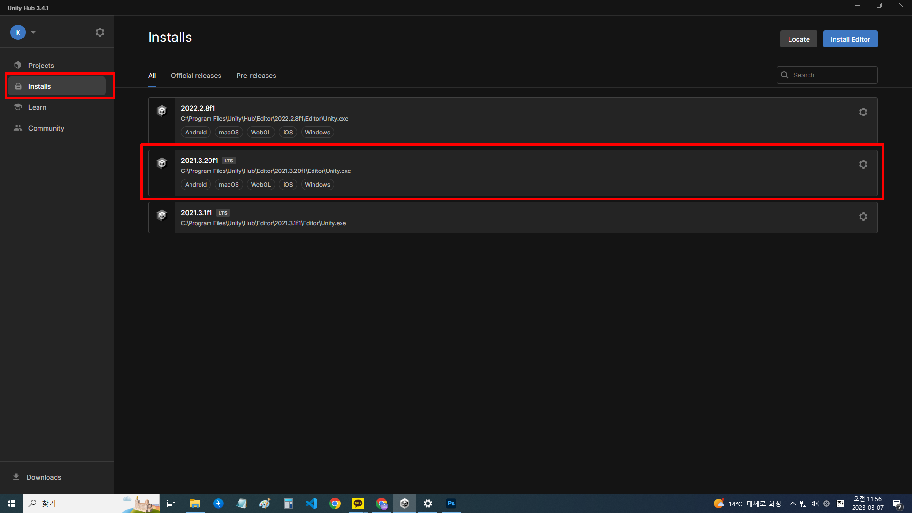Open Unity Hub preferences gear in sidebar
Viewport: 912px width, 513px height.
100,32
